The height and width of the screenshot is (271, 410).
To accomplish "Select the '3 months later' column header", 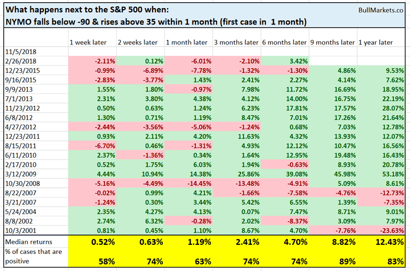I will (x=235, y=43).
